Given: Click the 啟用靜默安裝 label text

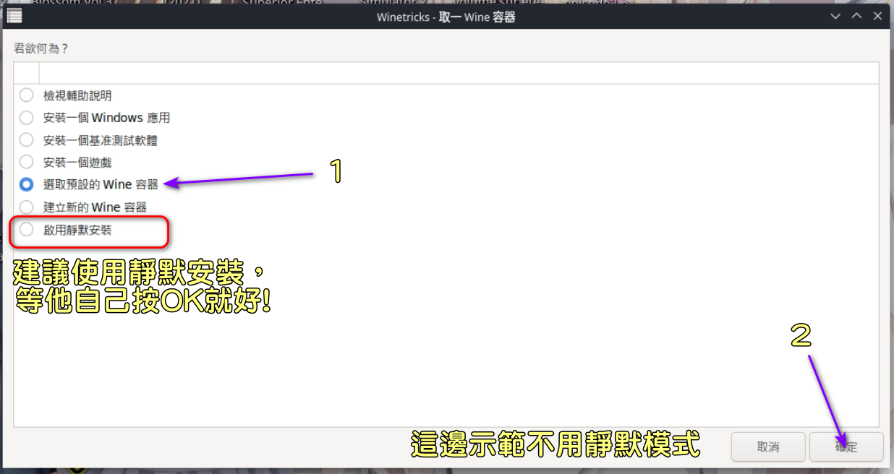Looking at the screenshot, I should point(77,230).
